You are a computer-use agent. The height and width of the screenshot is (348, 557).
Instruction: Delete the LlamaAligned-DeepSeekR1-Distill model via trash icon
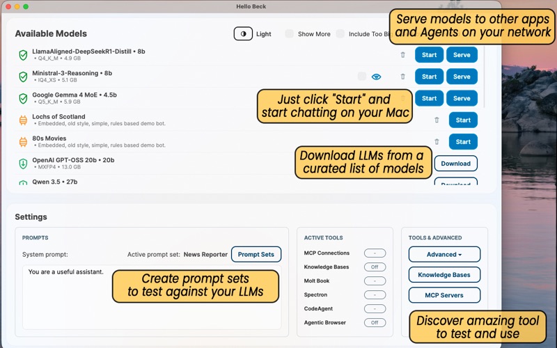coord(403,55)
